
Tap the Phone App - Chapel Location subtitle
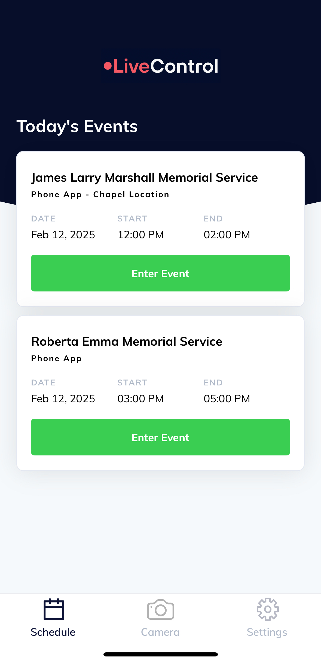(x=100, y=194)
